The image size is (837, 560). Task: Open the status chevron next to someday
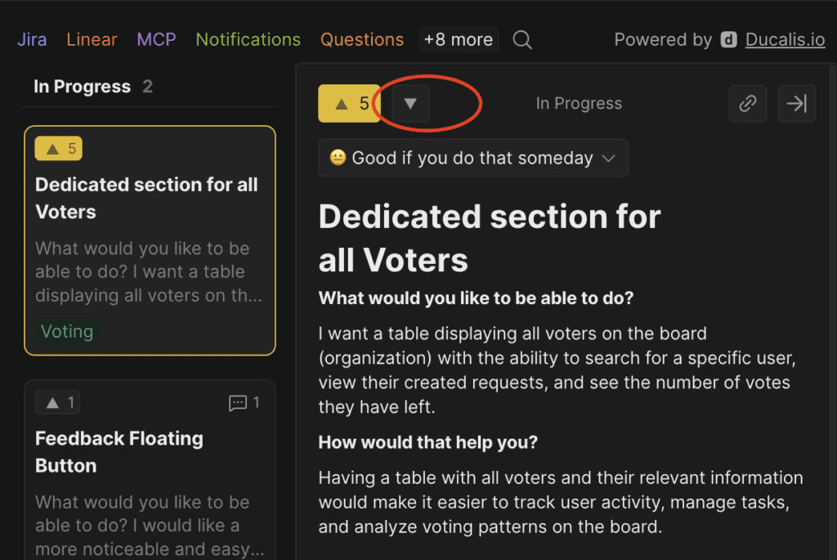(x=608, y=158)
